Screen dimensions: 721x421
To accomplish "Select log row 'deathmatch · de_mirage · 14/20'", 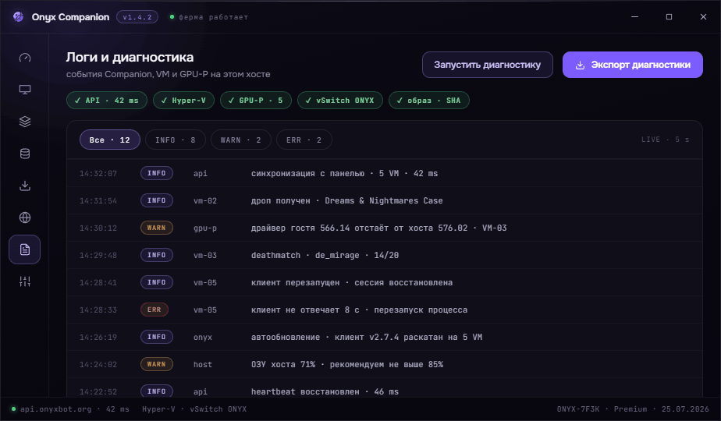I will tap(385, 255).
